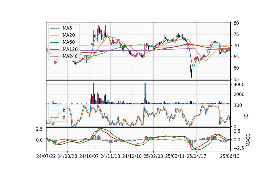Click the −2.5 tick on right MACD axis
This screenshot has width=256, height=184.
pyautogui.click(x=239, y=148)
